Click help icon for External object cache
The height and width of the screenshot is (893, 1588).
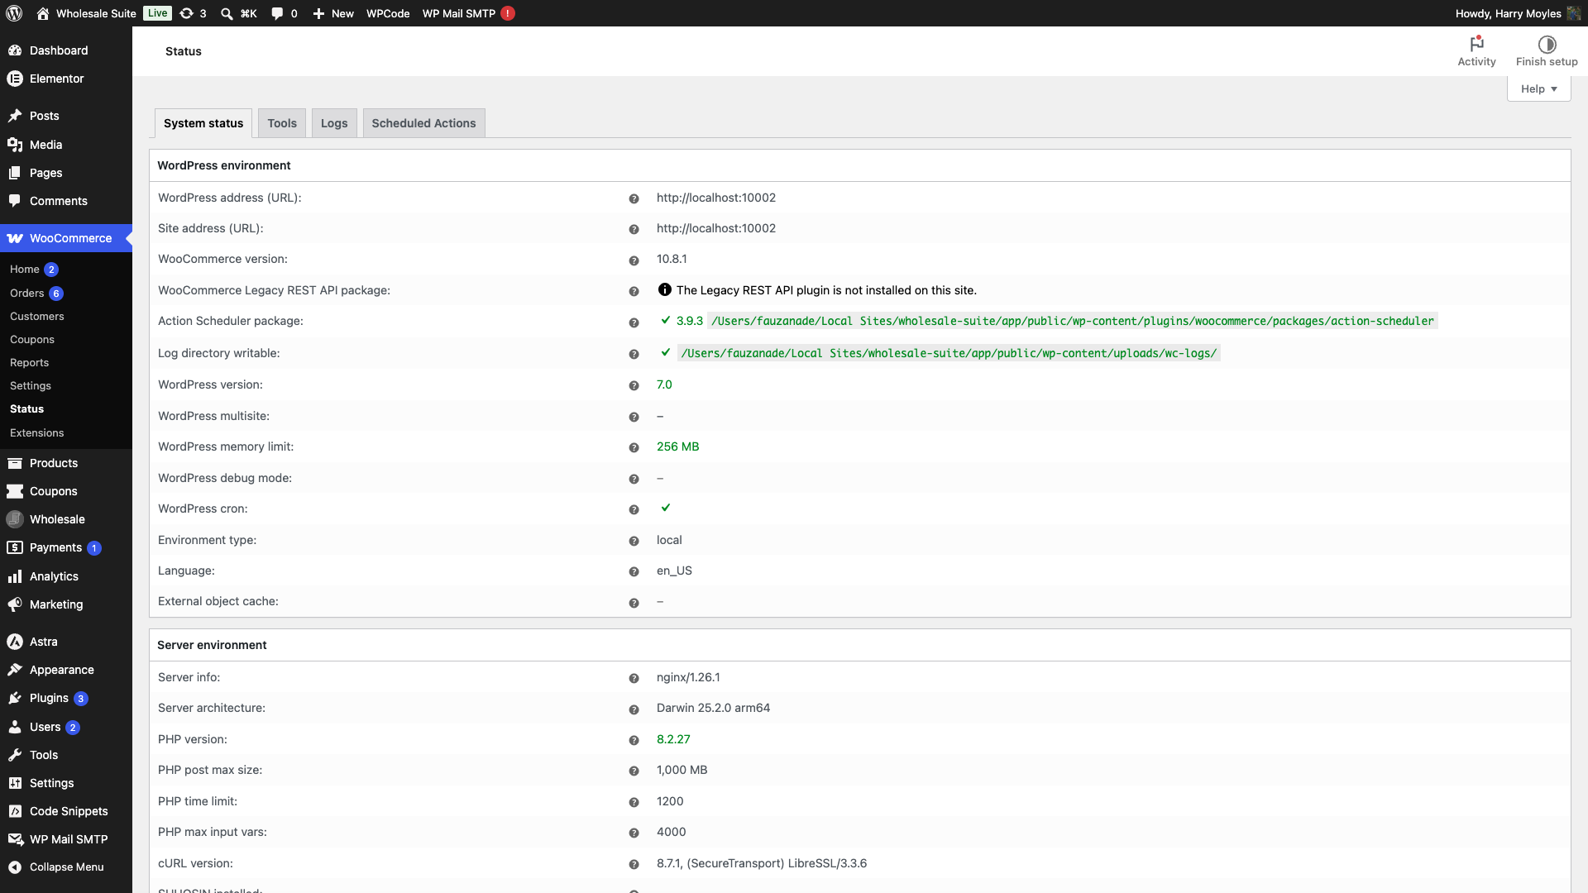(x=634, y=603)
